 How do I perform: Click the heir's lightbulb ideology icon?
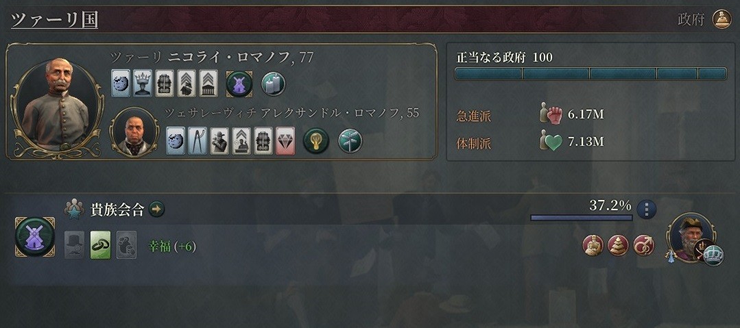315,141
